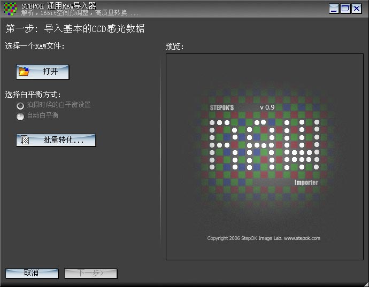The image size is (369, 287).
Task: Click the 第一步 step heading text
Action: point(75,28)
